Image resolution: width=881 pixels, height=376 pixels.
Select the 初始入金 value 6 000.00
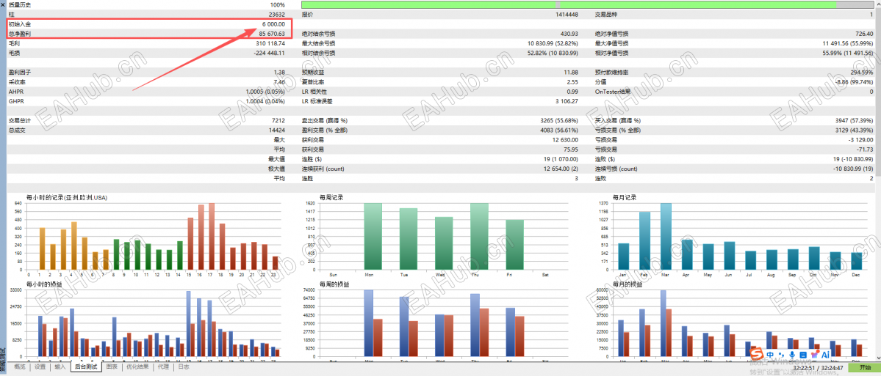pyautogui.click(x=273, y=24)
